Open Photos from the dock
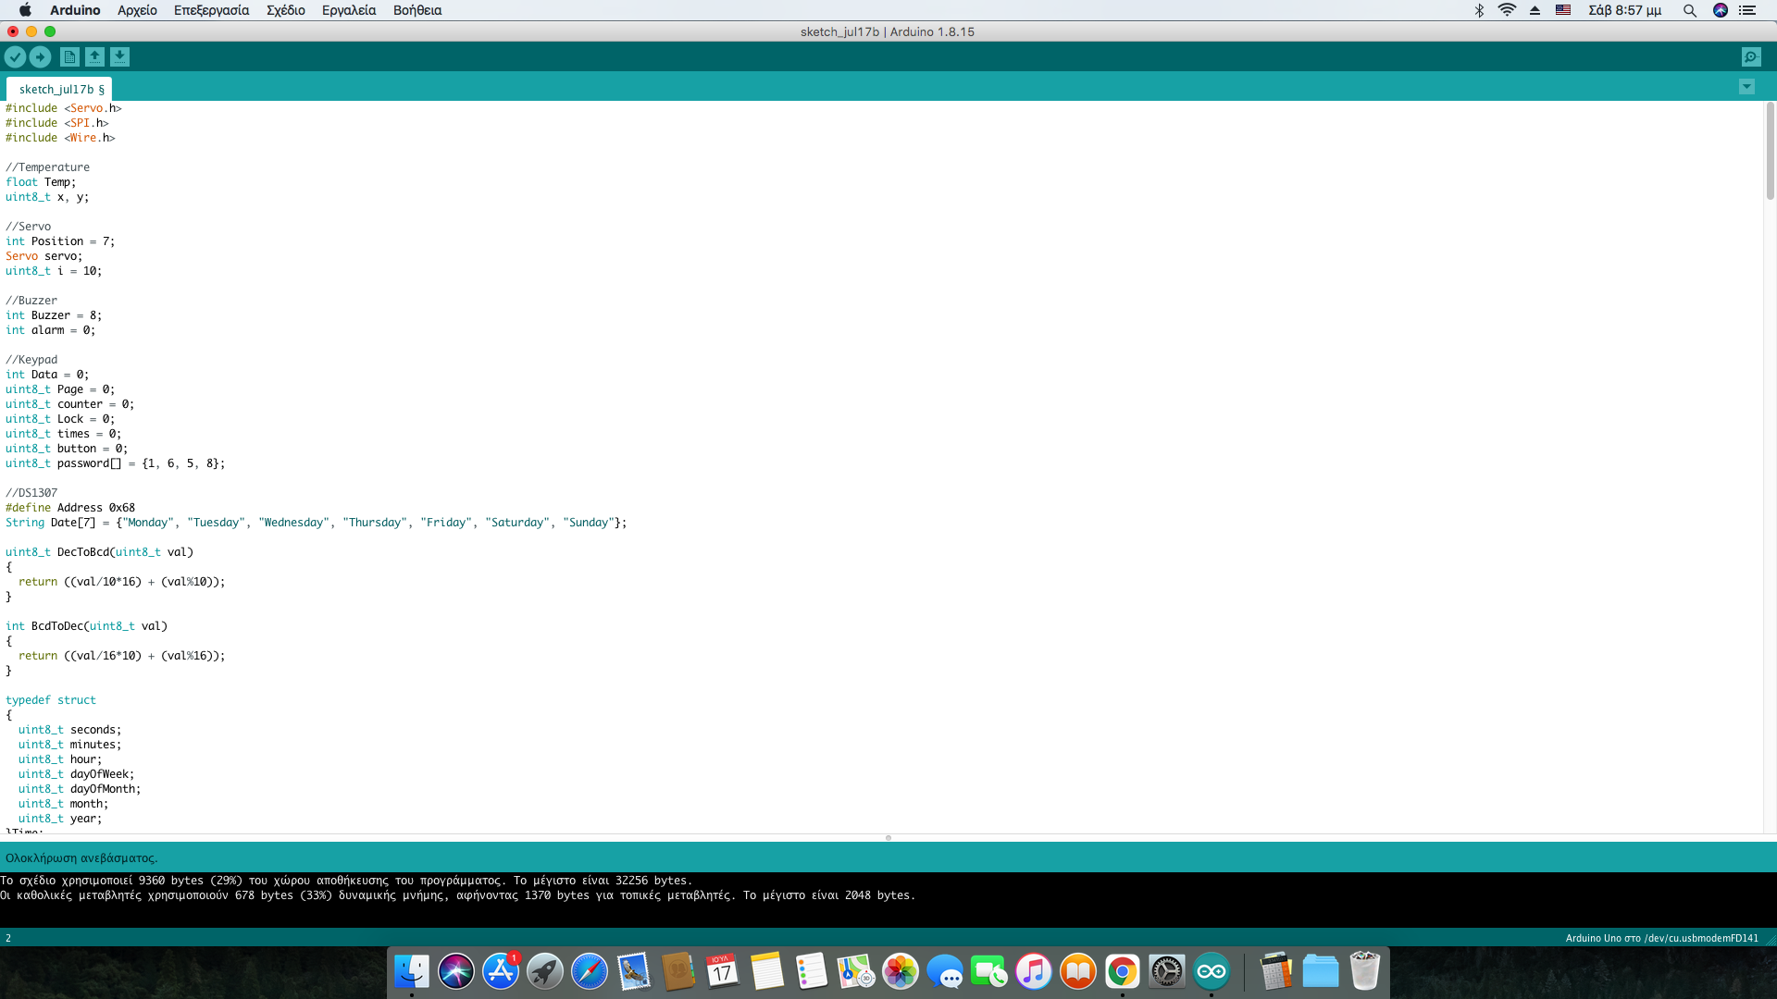The height and width of the screenshot is (999, 1777). [901, 971]
